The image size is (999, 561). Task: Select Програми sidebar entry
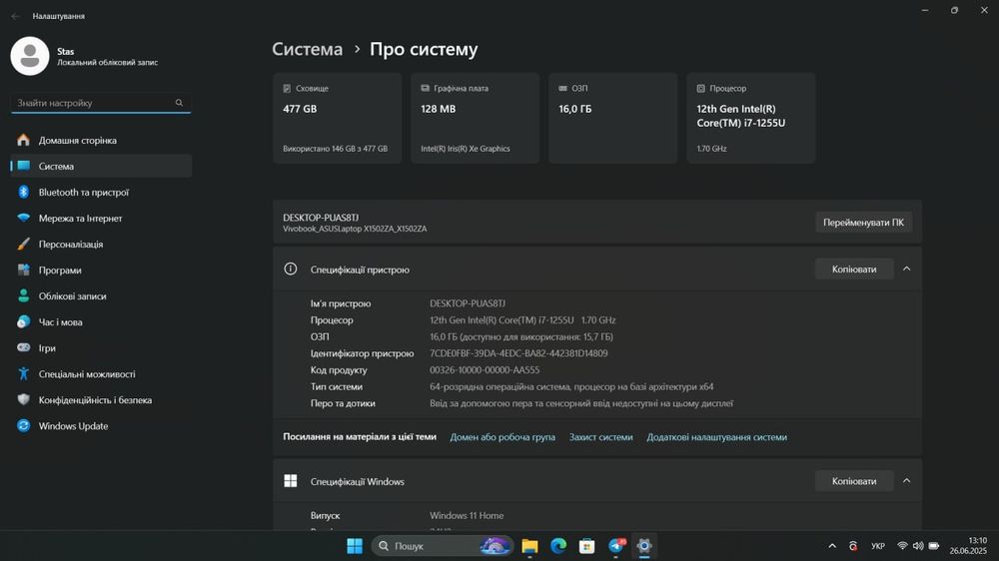[101, 270]
